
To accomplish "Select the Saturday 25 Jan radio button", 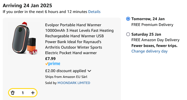I will pyautogui.click(x=128, y=34).
